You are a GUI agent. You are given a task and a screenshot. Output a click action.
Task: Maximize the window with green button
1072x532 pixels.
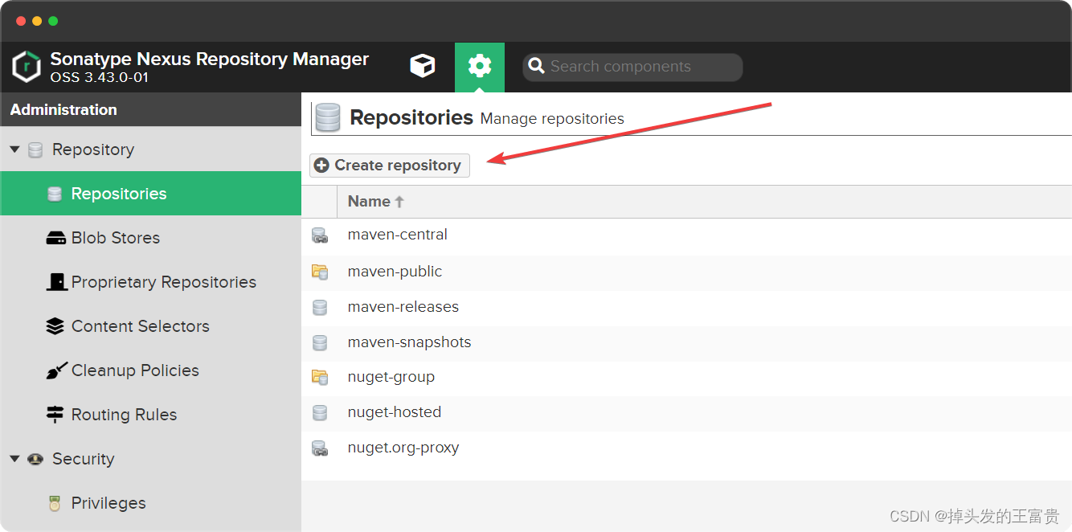[x=53, y=21]
